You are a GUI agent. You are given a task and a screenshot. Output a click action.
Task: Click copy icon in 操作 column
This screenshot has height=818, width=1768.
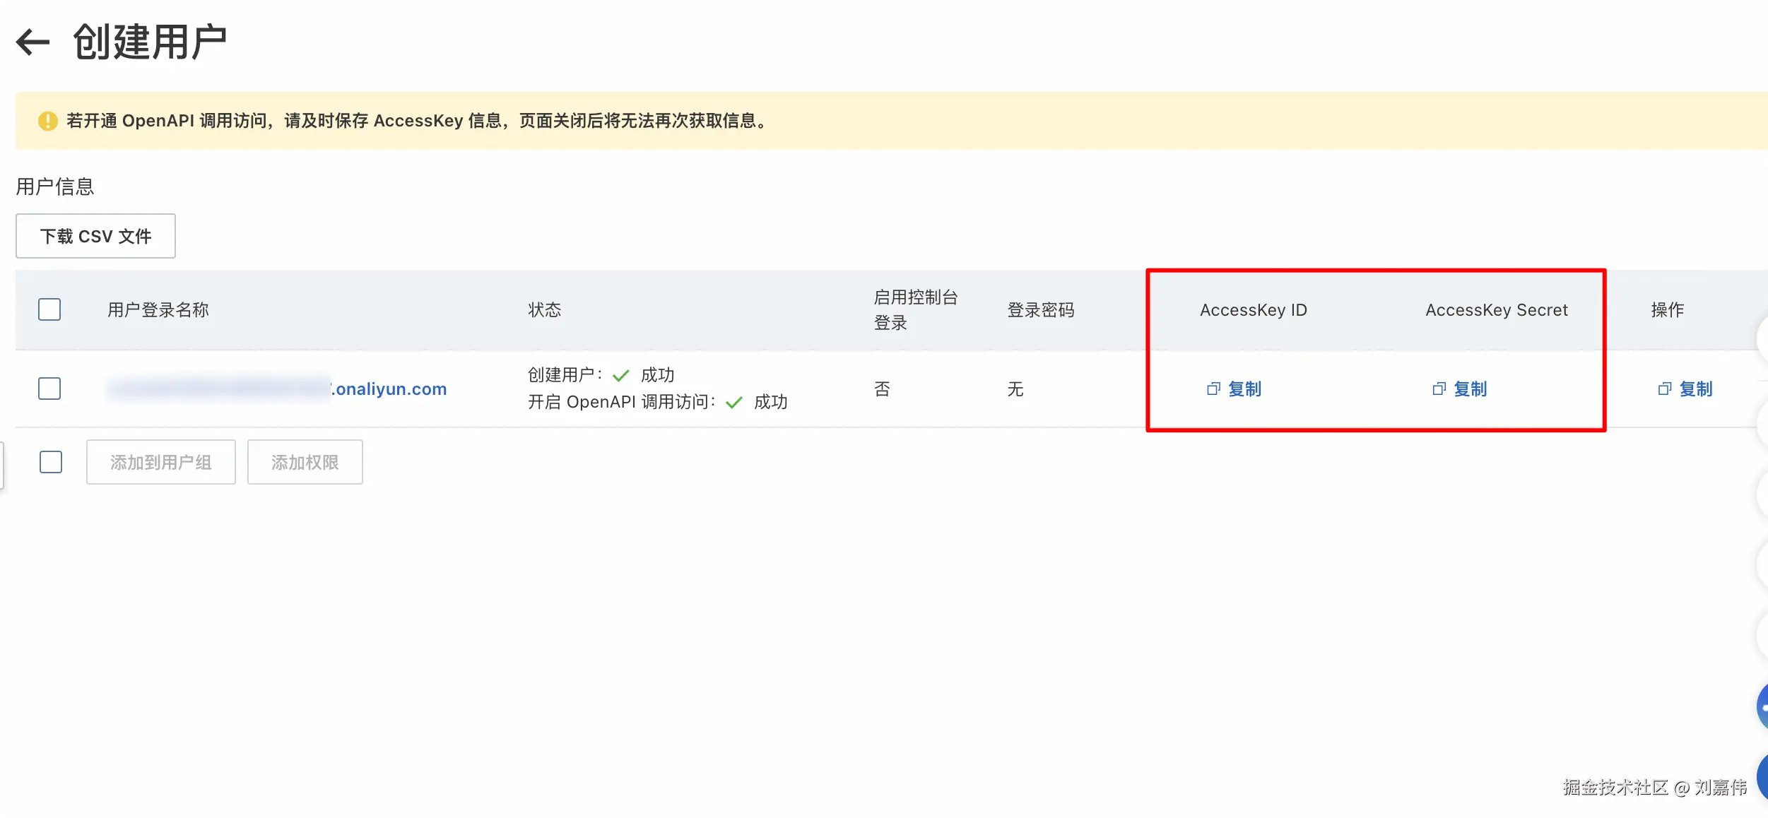click(1664, 389)
